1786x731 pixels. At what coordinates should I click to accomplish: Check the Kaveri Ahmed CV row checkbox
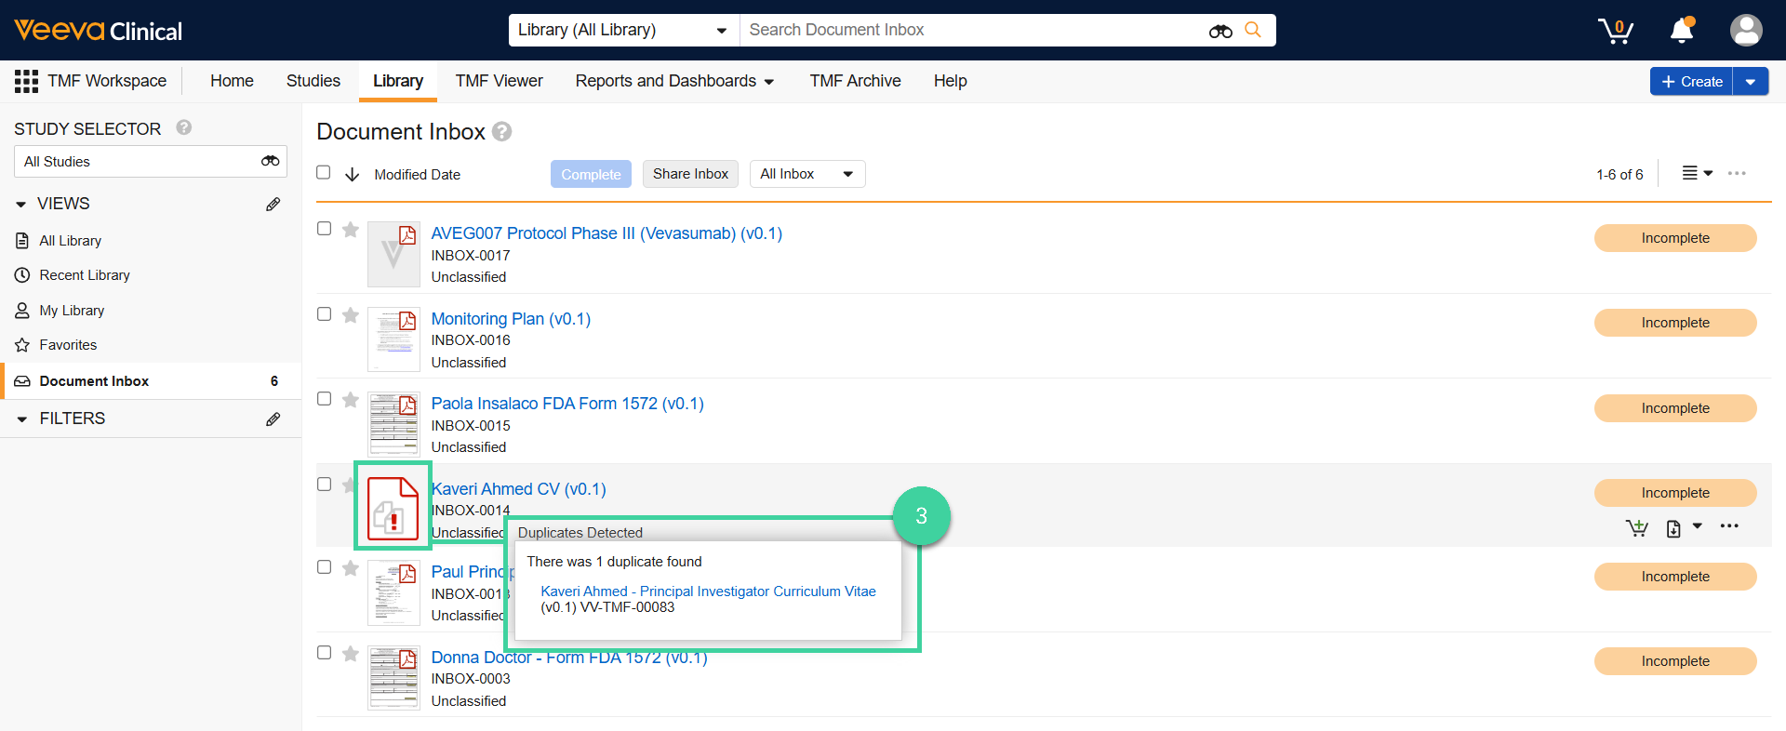point(324,484)
